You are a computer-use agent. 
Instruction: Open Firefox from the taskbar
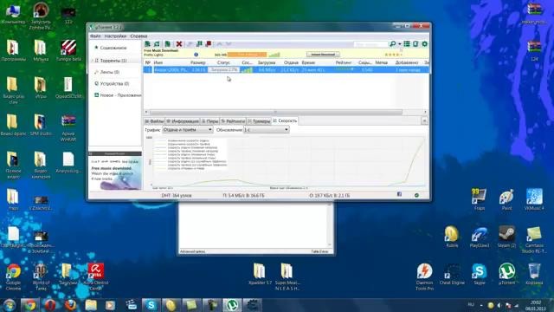[70, 305]
